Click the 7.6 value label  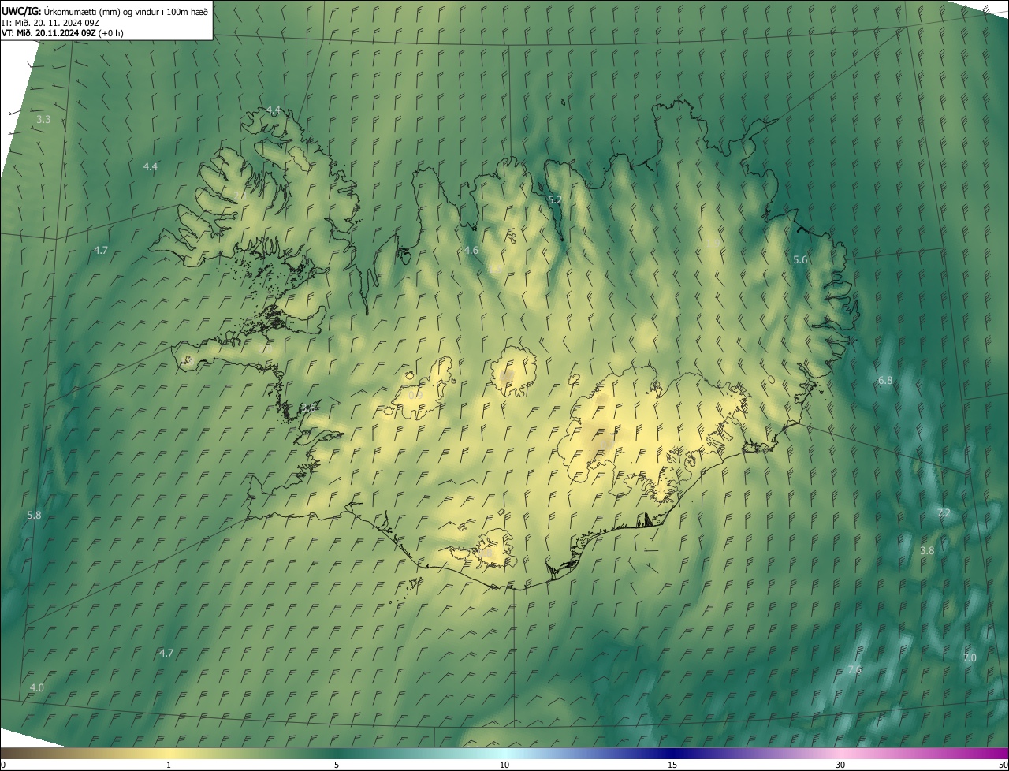(x=854, y=670)
